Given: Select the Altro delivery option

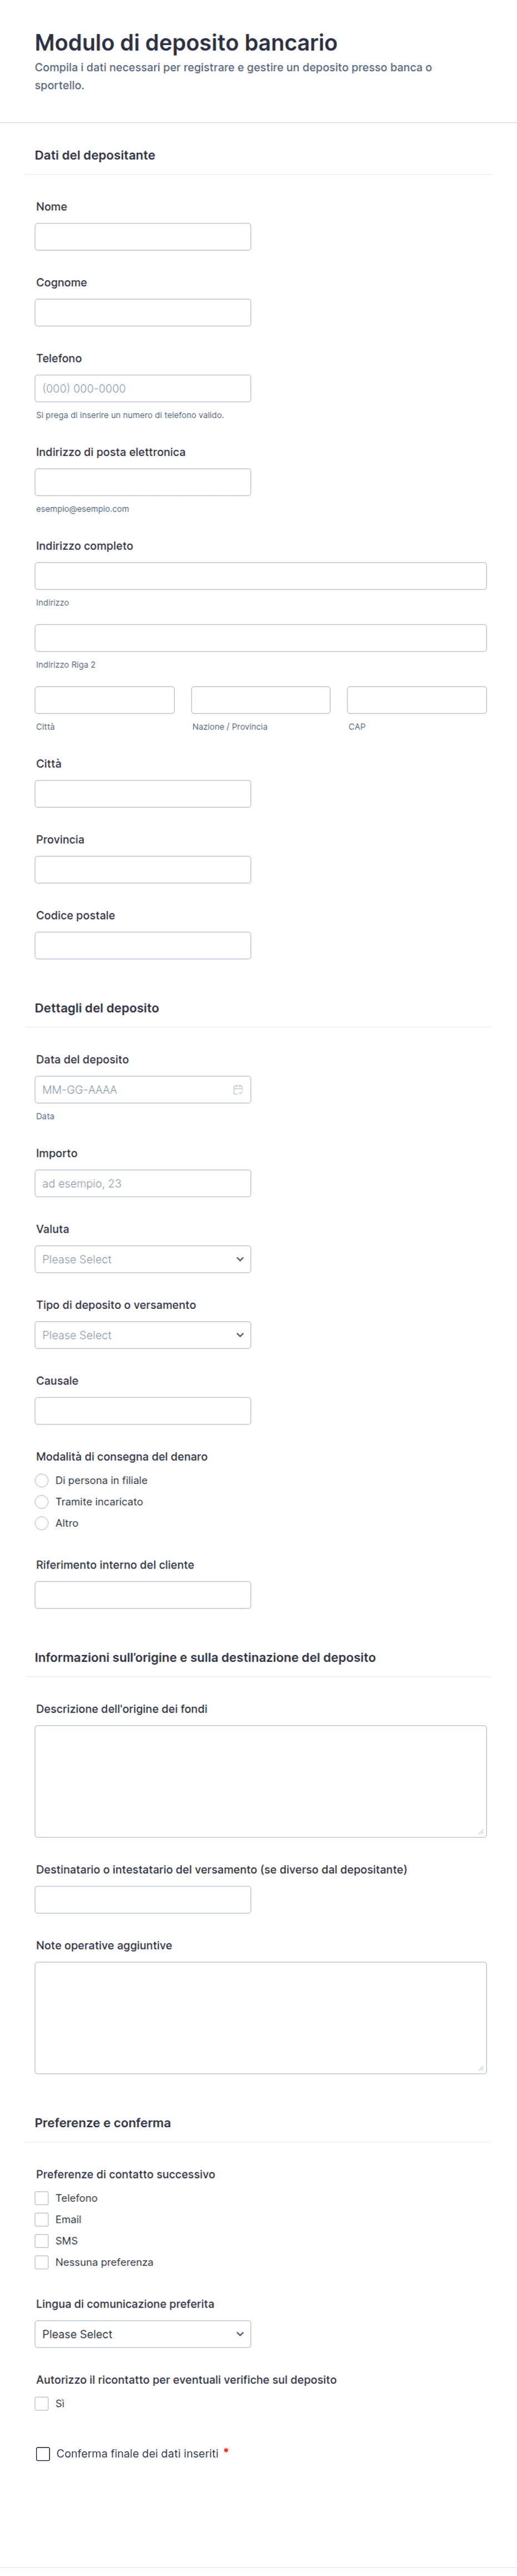Looking at the screenshot, I should pyautogui.click(x=42, y=1523).
